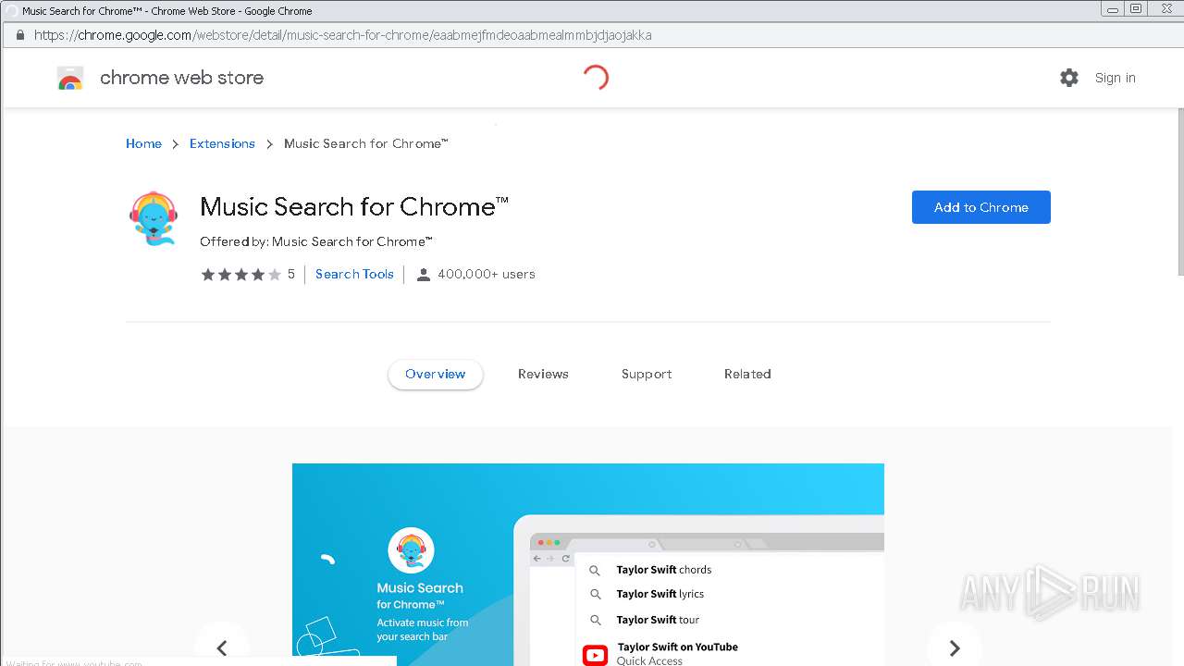Screen dimensions: 1184x666
Task: Click the 'Music Search for Chrome' heading
Action: (354, 207)
